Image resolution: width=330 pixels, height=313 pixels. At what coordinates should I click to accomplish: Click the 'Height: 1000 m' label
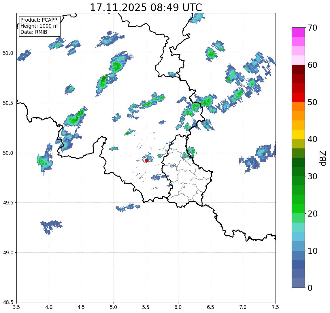tap(39, 26)
